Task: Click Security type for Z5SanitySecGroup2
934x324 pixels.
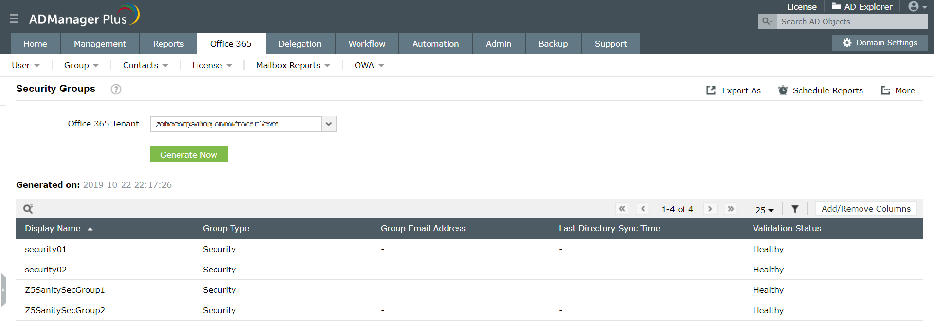Action: (x=219, y=310)
